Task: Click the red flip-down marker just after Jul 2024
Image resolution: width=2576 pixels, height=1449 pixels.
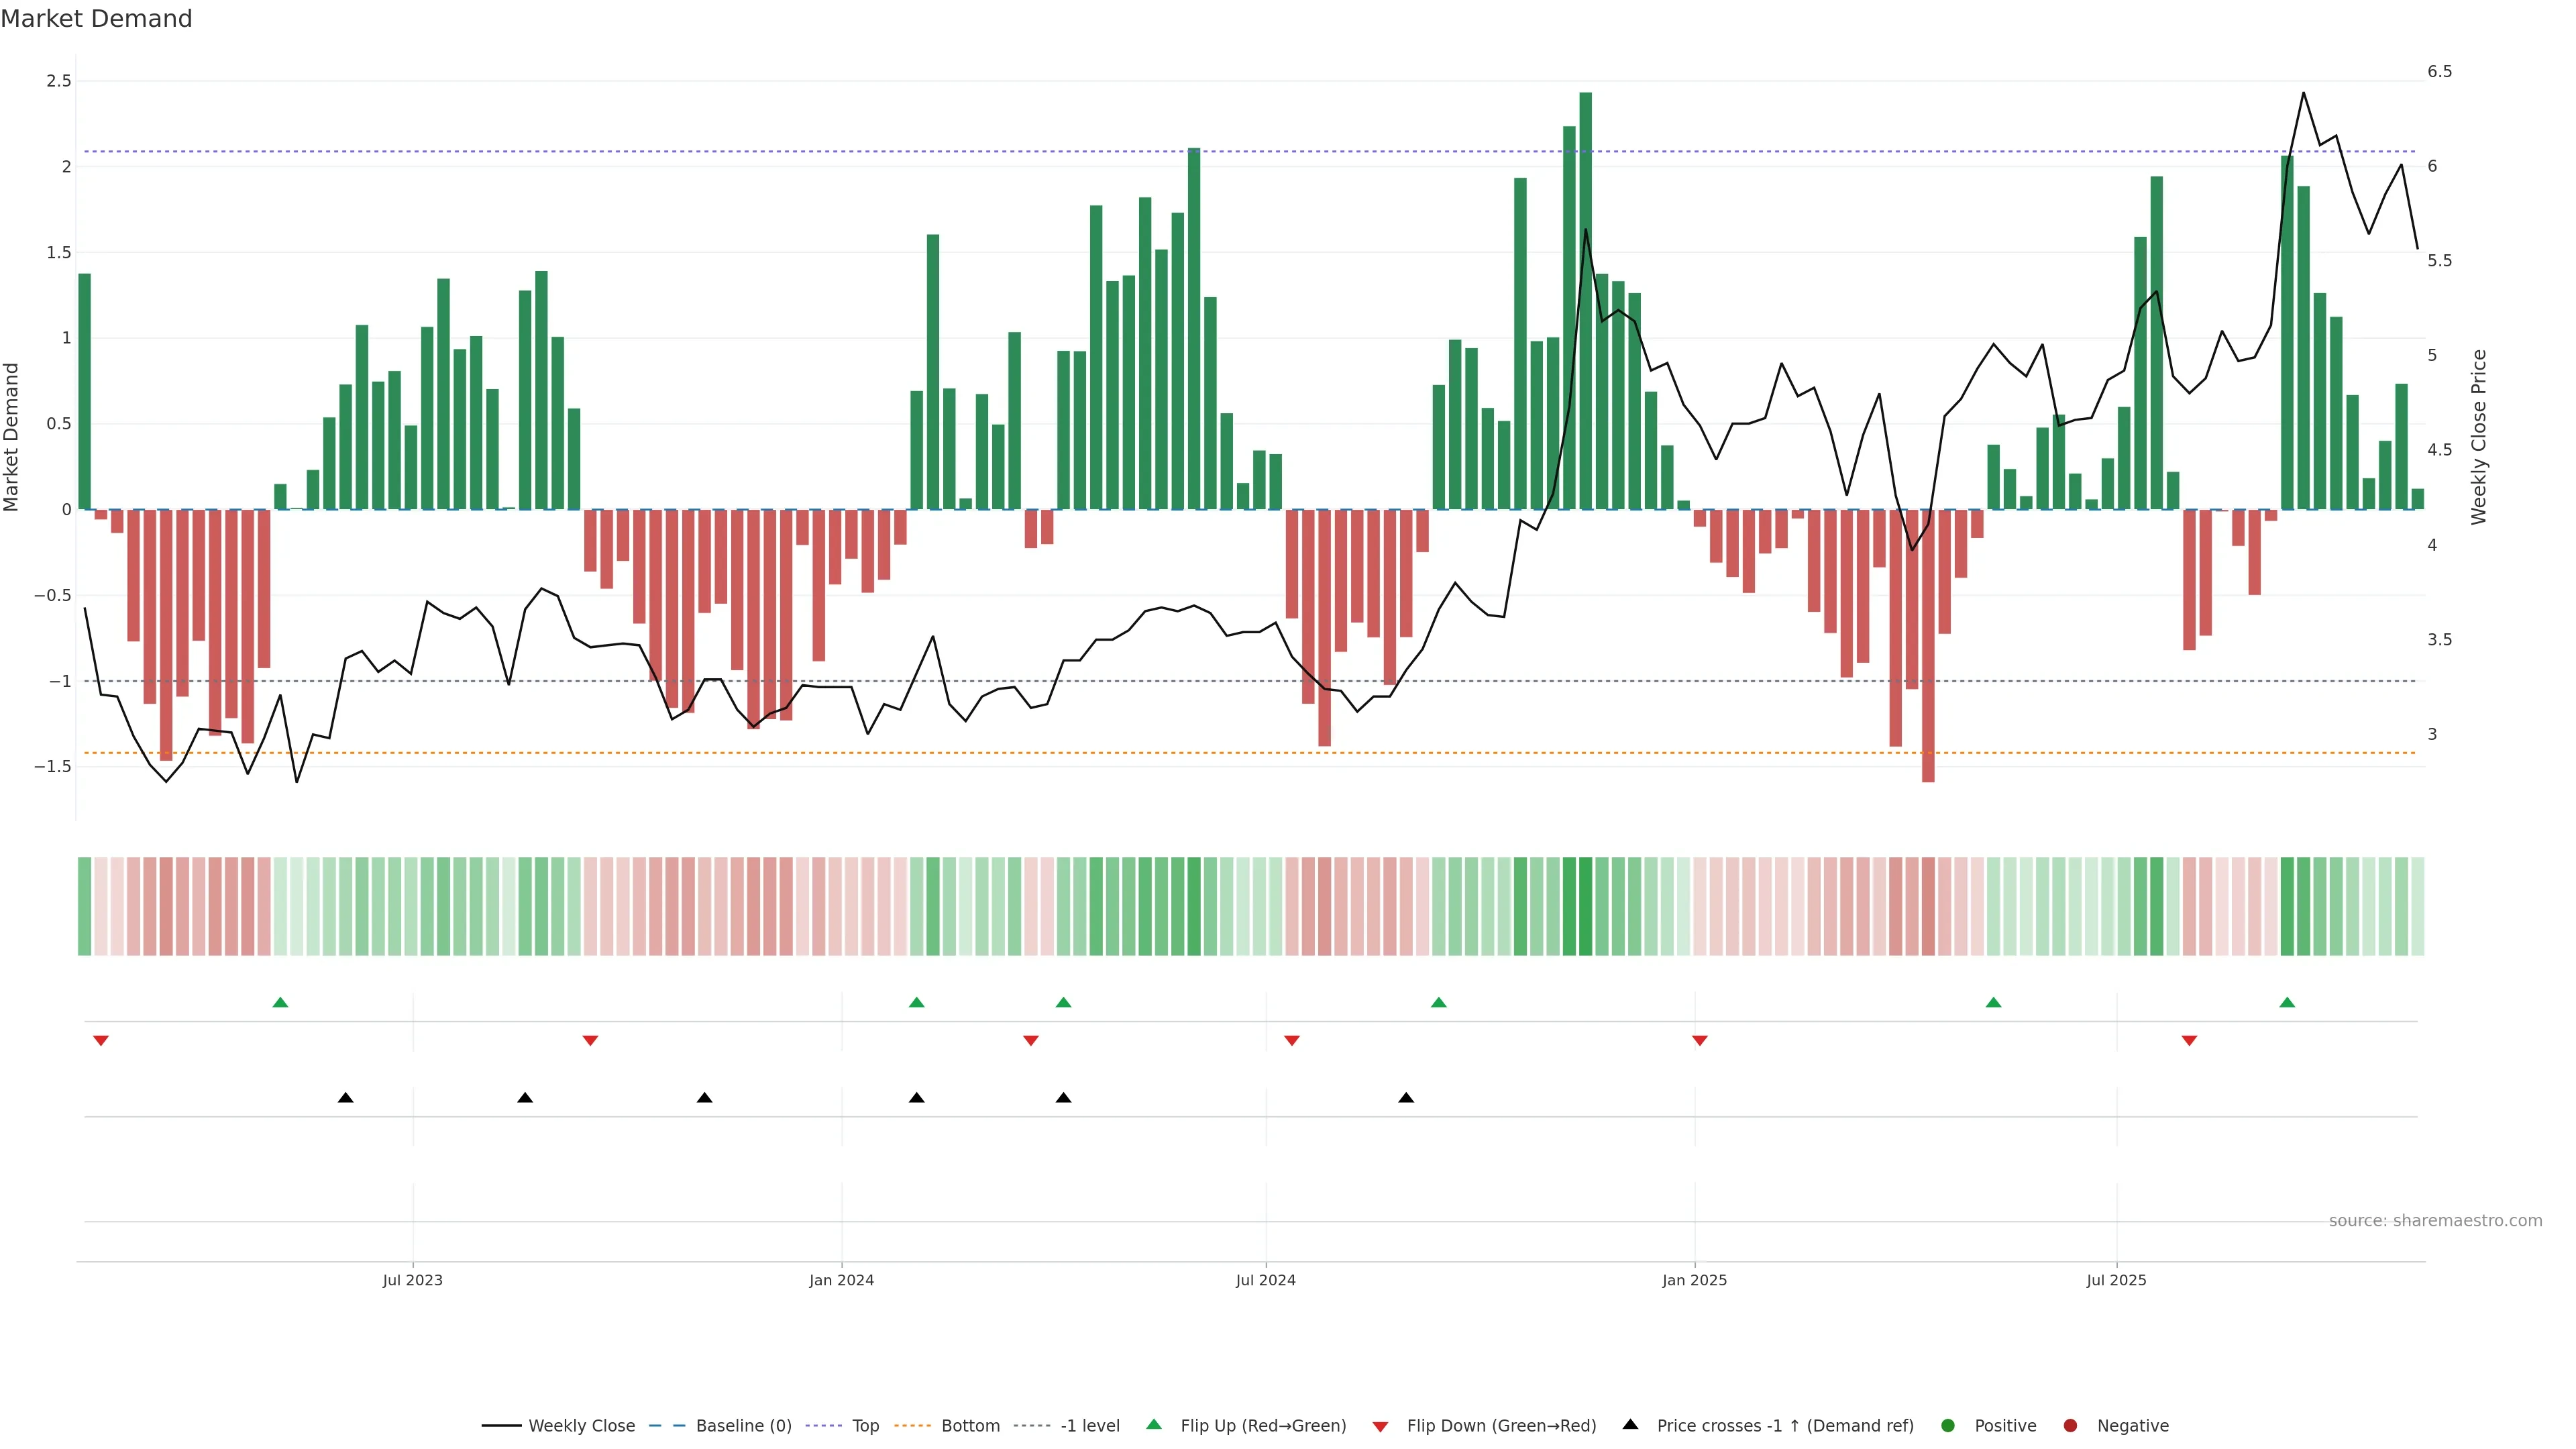Action: coord(1292,1041)
